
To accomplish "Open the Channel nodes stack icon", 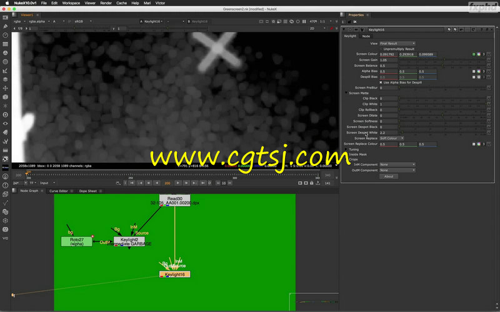I will pyautogui.click(x=5, y=44).
